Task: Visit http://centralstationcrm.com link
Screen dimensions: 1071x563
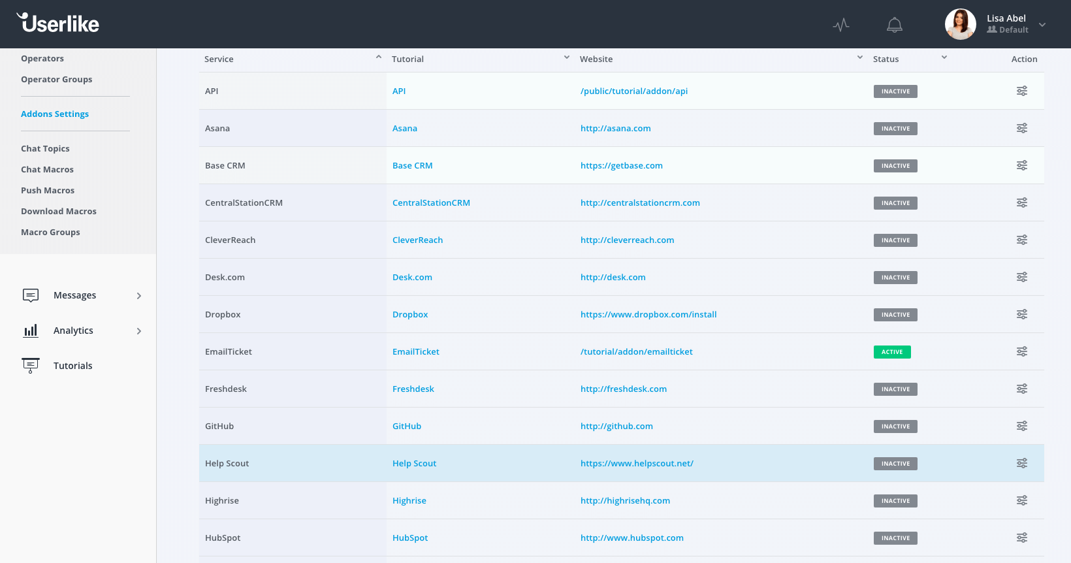Action: 640,202
